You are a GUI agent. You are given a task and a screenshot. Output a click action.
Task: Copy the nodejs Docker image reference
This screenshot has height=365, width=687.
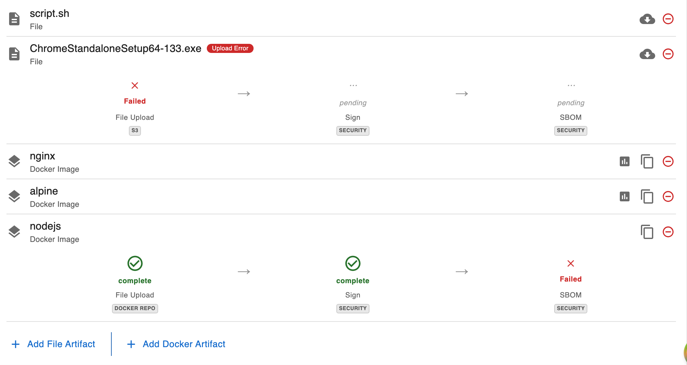[647, 232]
